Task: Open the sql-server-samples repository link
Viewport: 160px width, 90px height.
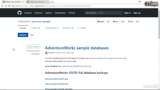Action: [41, 21]
